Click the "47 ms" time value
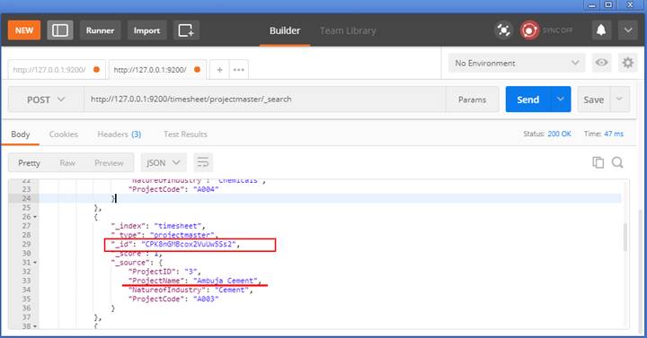This screenshot has height=338, width=647. coord(614,134)
